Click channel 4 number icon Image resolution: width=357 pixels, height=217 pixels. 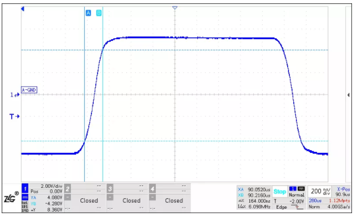point(152,188)
